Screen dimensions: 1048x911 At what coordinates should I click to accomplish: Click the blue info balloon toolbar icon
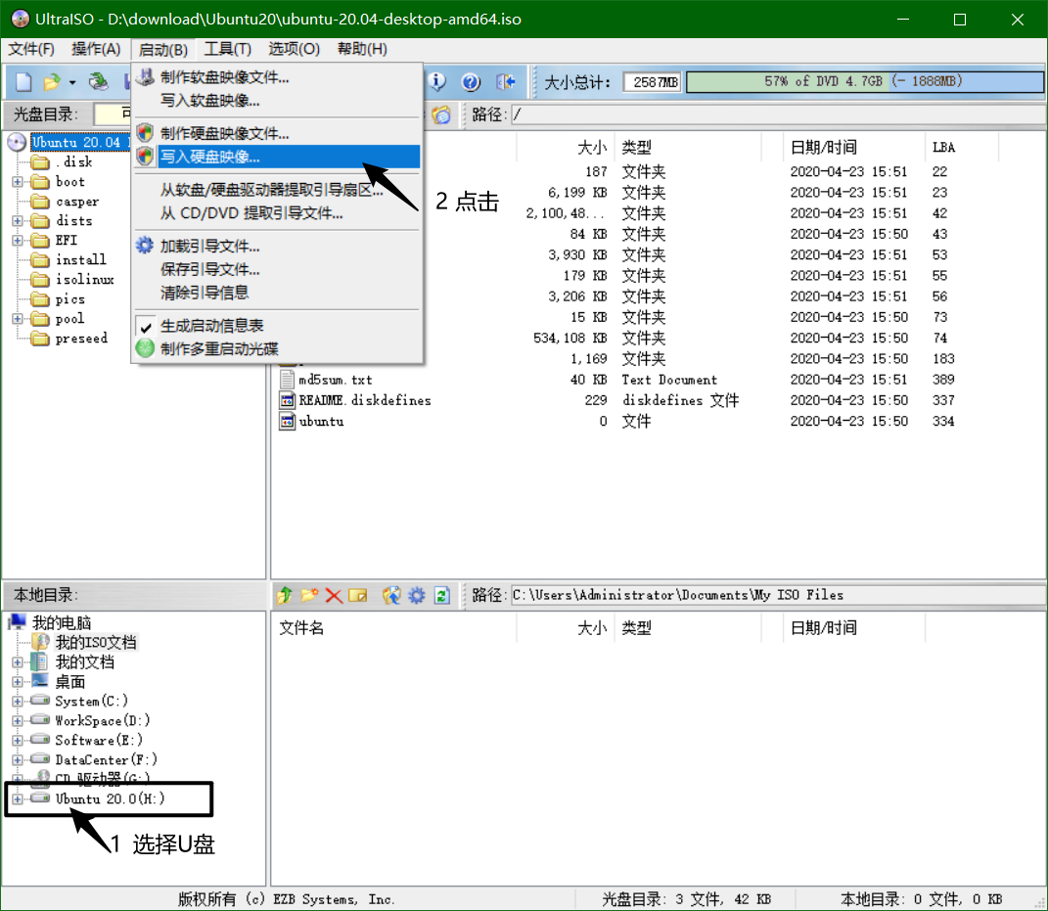pyautogui.click(x=436, y=81)
